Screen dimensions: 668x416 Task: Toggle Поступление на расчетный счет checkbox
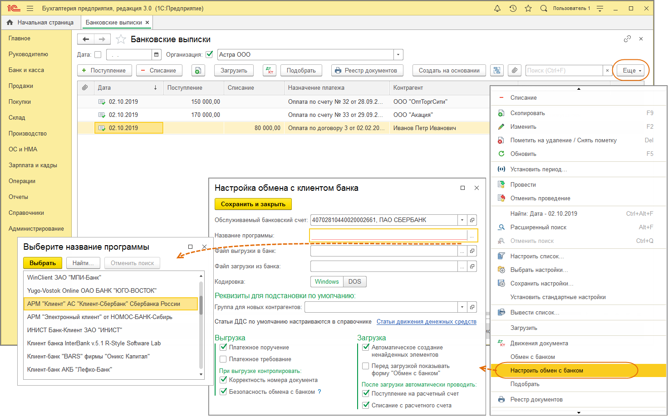point(366,393)
